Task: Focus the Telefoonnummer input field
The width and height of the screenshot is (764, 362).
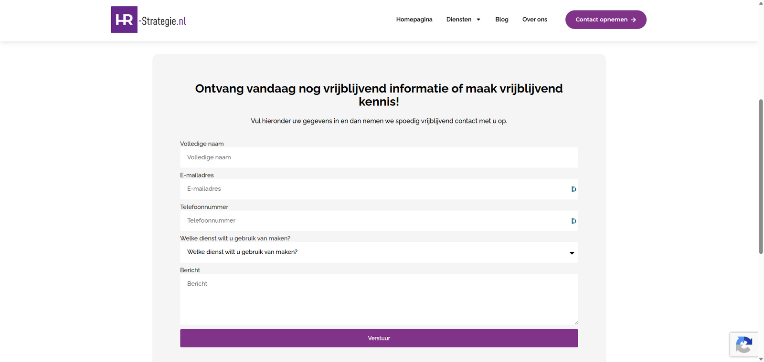Action: click(x=379, y=221)
